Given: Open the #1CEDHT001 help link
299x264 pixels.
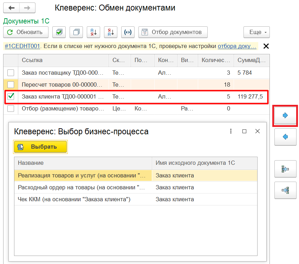Looking at the screenshot, I should pyautogui.click(x=22, y=46).
